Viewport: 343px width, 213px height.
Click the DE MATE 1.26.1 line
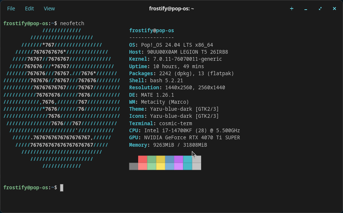[151, 95]
